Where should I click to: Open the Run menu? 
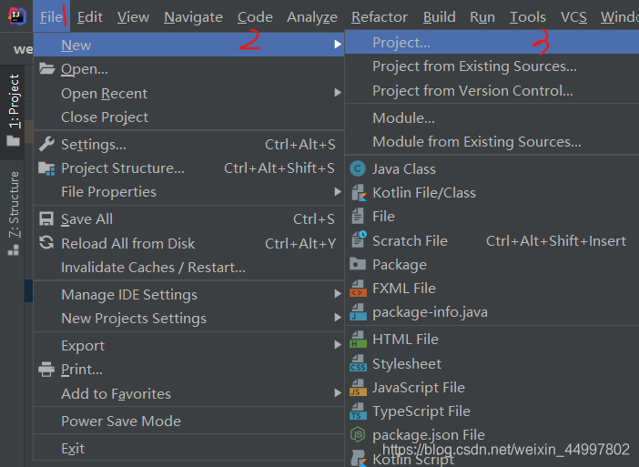[482, 16]
